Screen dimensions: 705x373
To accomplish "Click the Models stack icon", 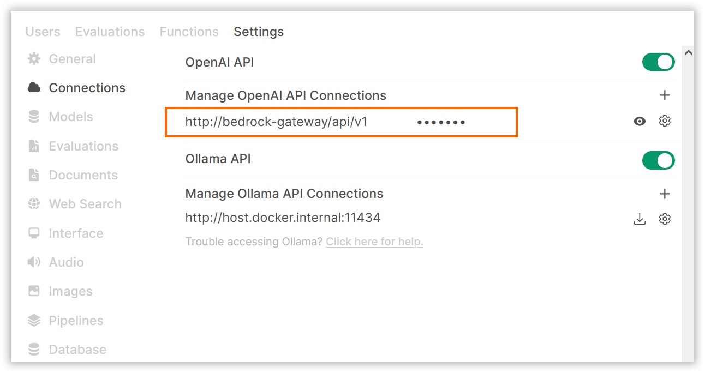I will (x=34, y=117).
